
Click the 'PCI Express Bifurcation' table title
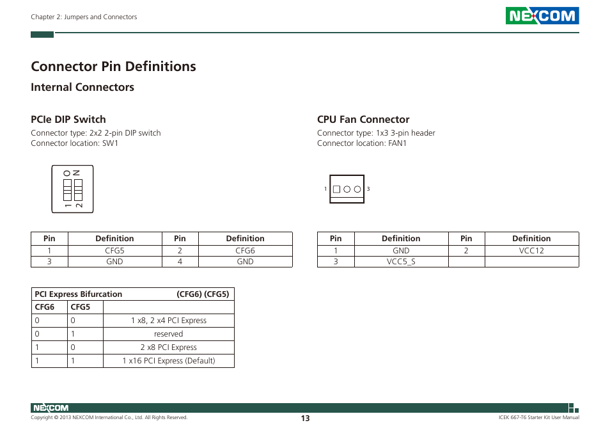[x=79, y=294]
